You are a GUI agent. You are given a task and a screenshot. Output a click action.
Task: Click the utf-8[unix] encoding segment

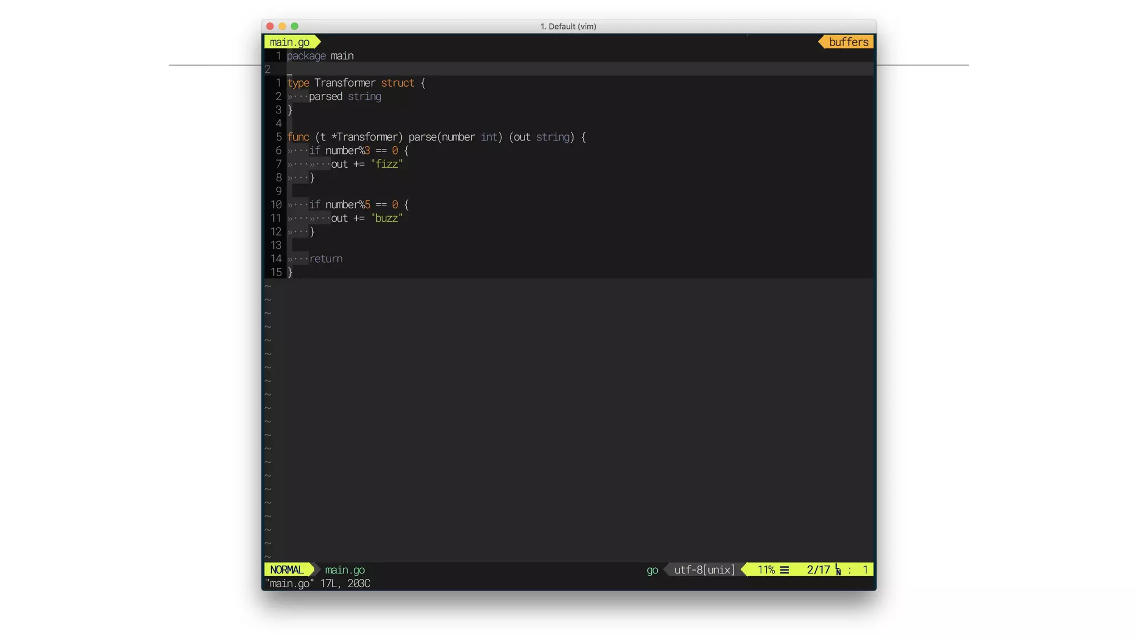(x=704, y=569)
